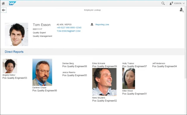Open the employee search person icon

182,10
